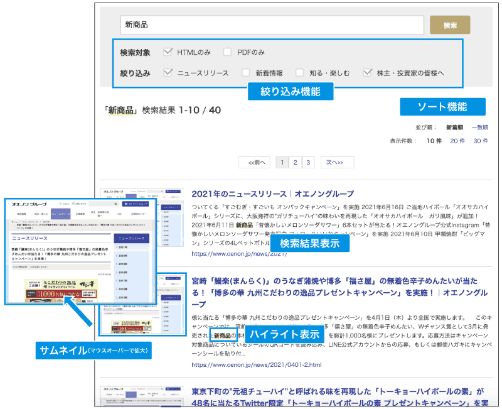This screenshot has height=409, width=502.
Task: Sort results by 一致順
Action: [x=479, y=128]
